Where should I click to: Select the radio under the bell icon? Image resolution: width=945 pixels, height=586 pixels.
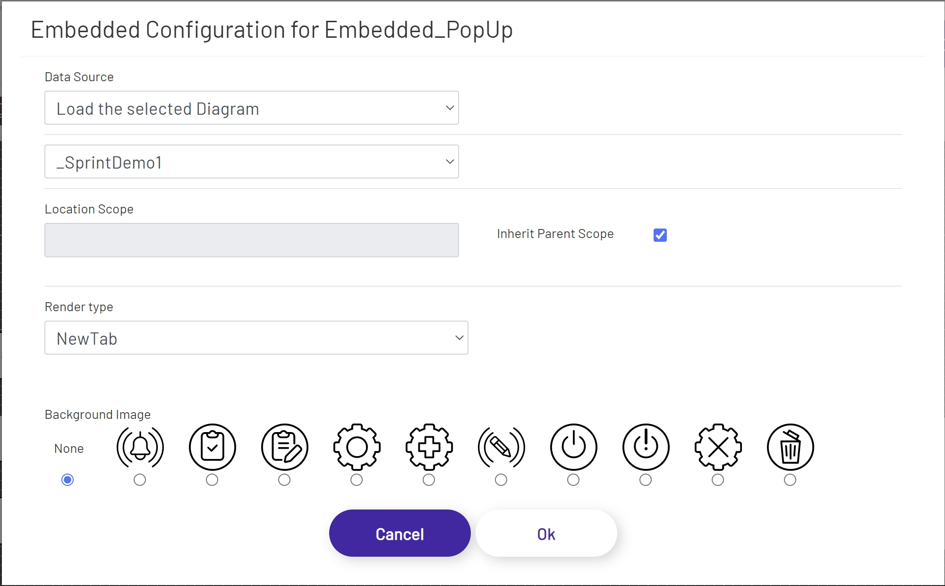point(139,480)
